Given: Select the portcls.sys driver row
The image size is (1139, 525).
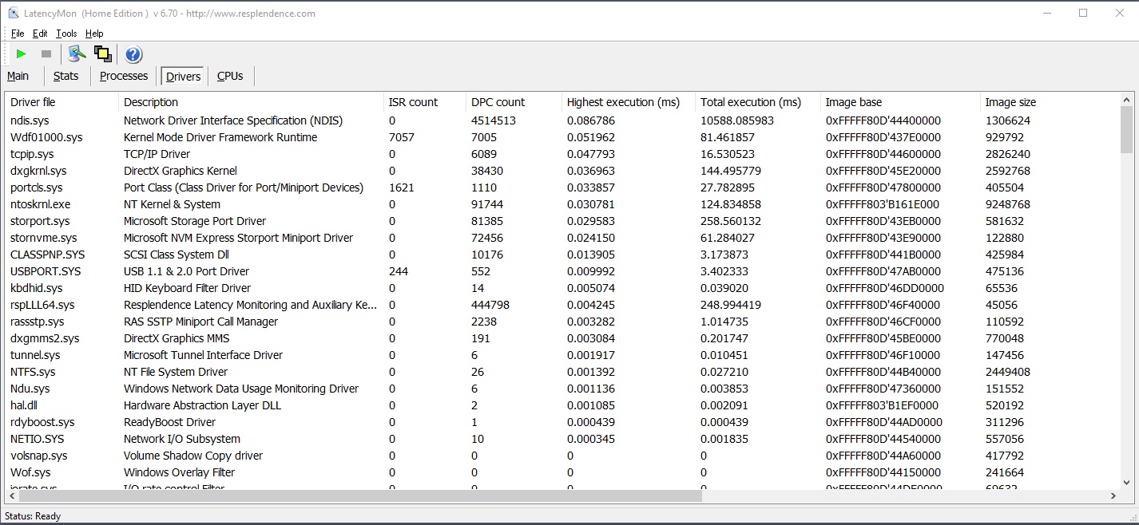Looking at the screenshot, I should [563, 187].
